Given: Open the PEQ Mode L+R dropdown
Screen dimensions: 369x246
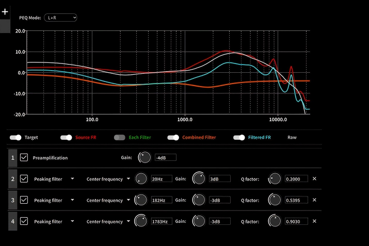Looking at the screenshot, I should pyautogui.click(x=60, y=18).
